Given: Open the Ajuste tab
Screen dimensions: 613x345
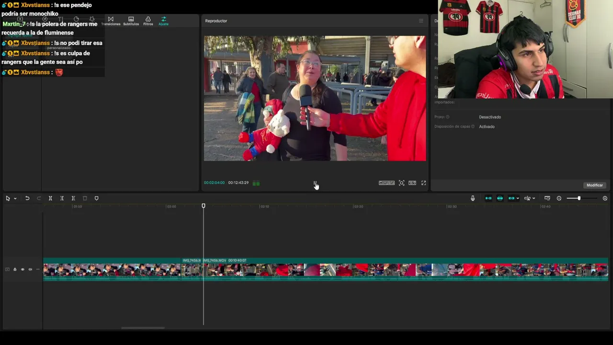Looking at the screenshot, I should click(x=163, y=21).
